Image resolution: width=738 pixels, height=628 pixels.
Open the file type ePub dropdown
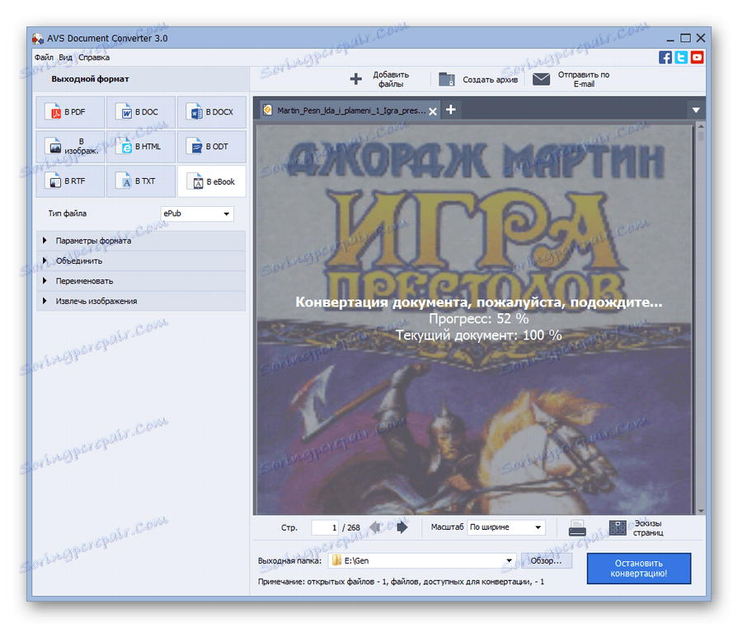(x=197, y=213)
